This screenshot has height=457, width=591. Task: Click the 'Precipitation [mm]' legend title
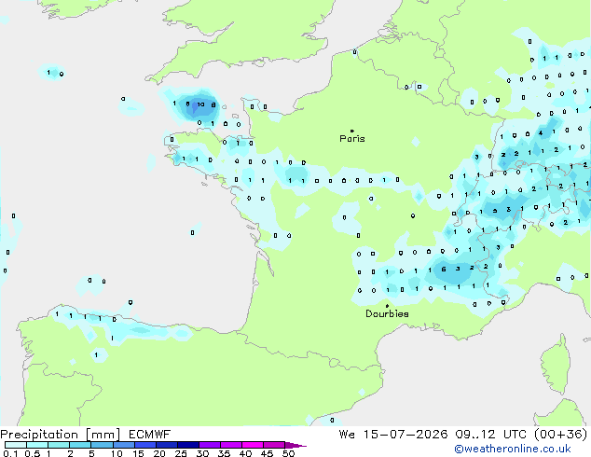(x=61, y=435)
